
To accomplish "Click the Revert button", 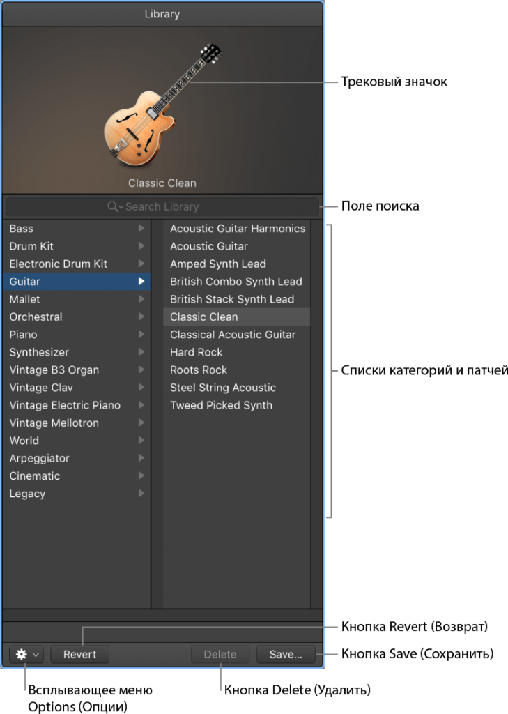I will pos(79,654).
